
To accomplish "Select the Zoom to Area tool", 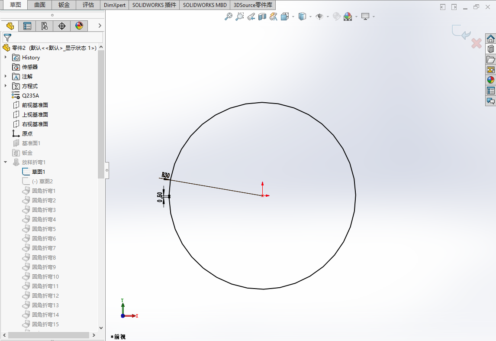I will click(240, 16).
